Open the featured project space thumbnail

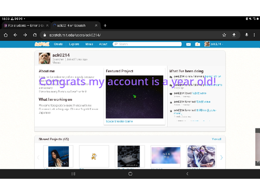(134, 97)
